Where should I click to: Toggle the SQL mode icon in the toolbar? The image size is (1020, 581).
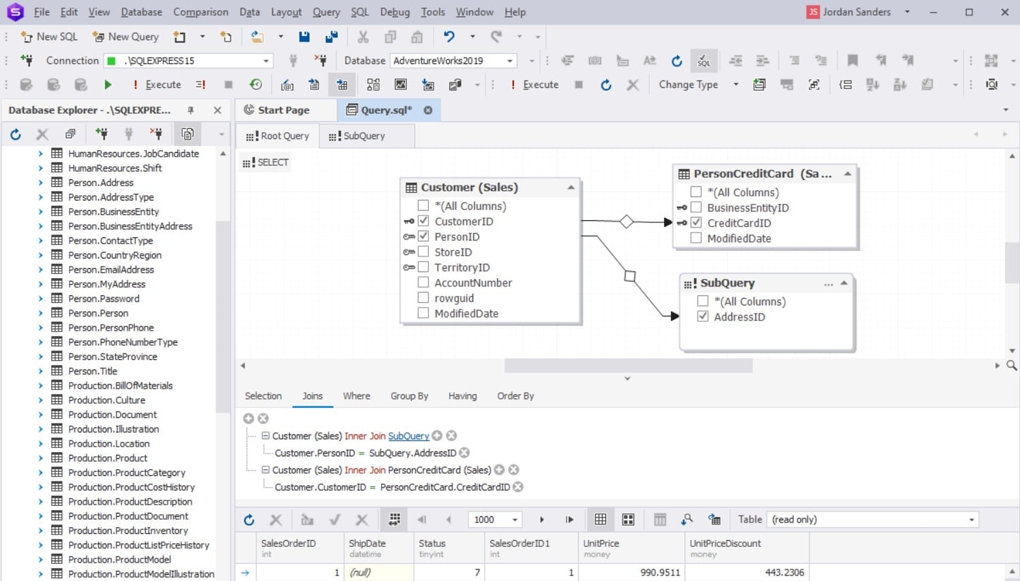704,61
